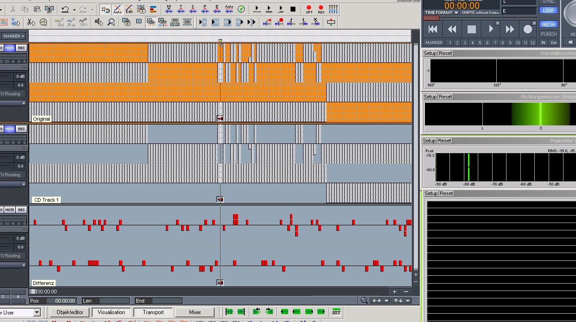The width and height of the screenshot is (576, 322).
Task: Arm REC on the Differenz track
Action: tap(21, 210)
